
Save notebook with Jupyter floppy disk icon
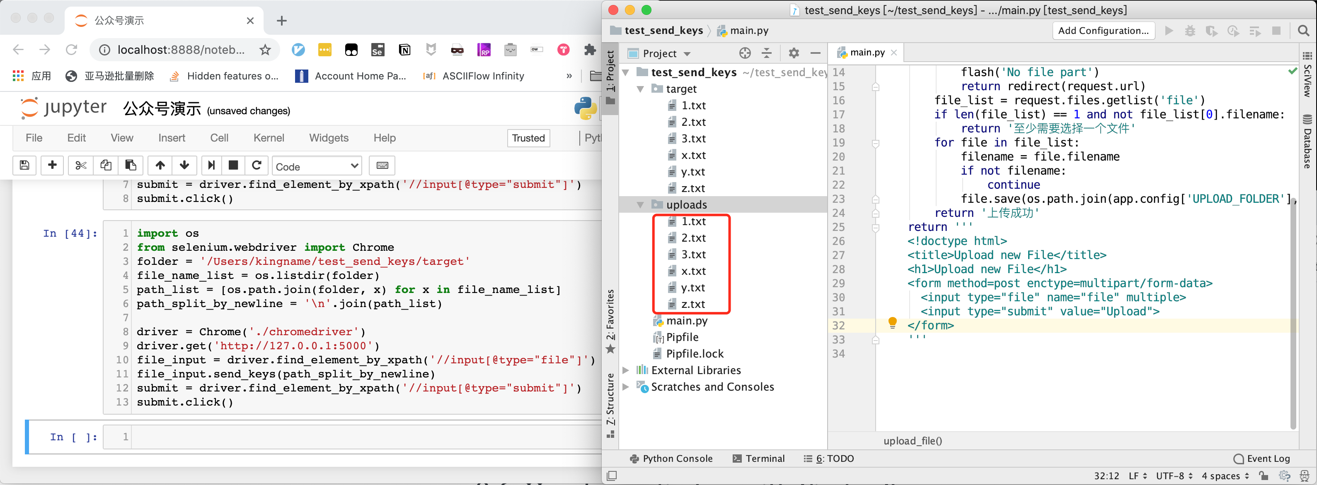click(x=24, y=166)
